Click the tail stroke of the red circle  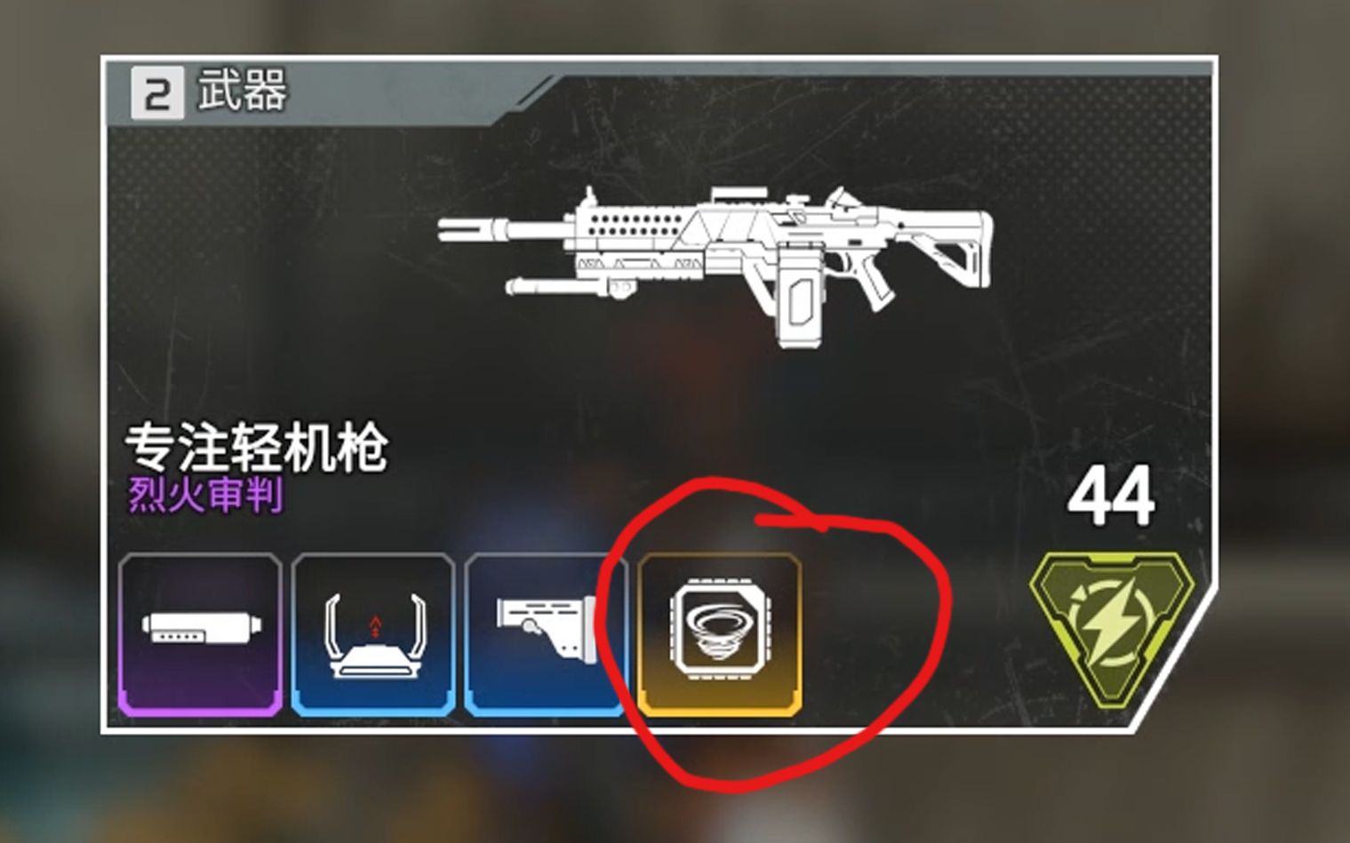point(791,522)
